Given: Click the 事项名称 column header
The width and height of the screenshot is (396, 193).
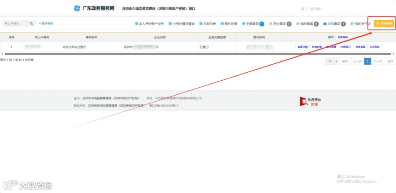Looking at the screenshot, I should coord(92,37).
